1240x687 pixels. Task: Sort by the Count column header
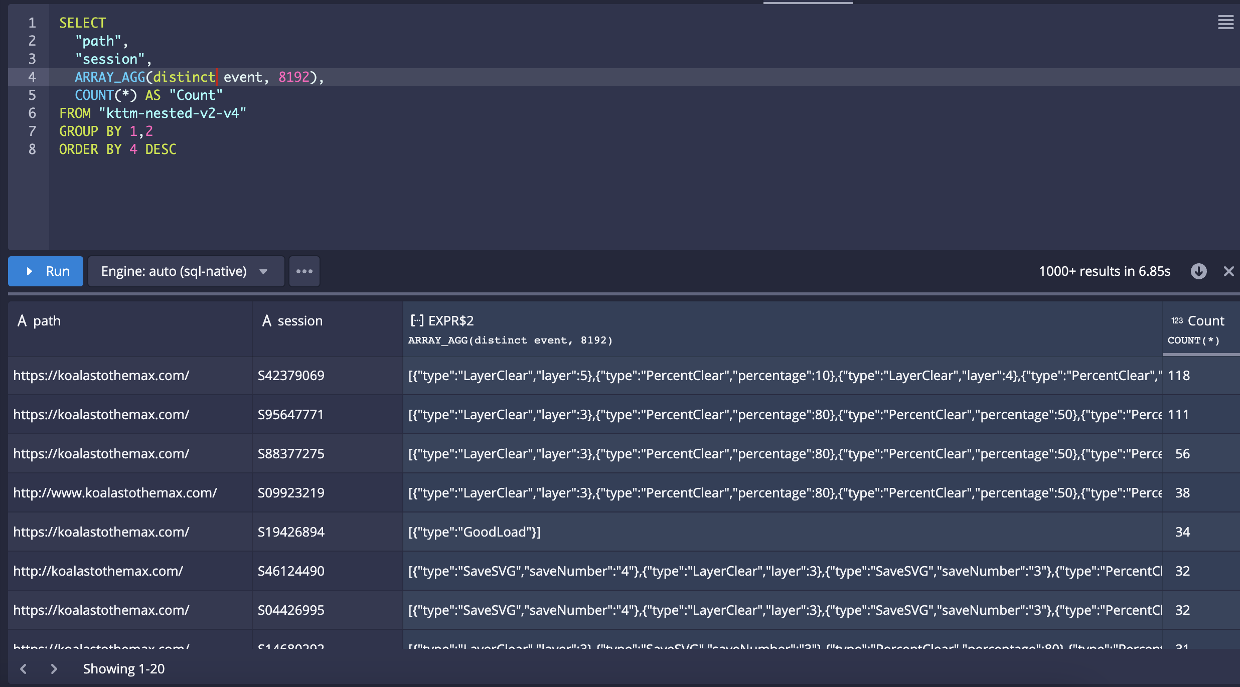coord(1205,321)
